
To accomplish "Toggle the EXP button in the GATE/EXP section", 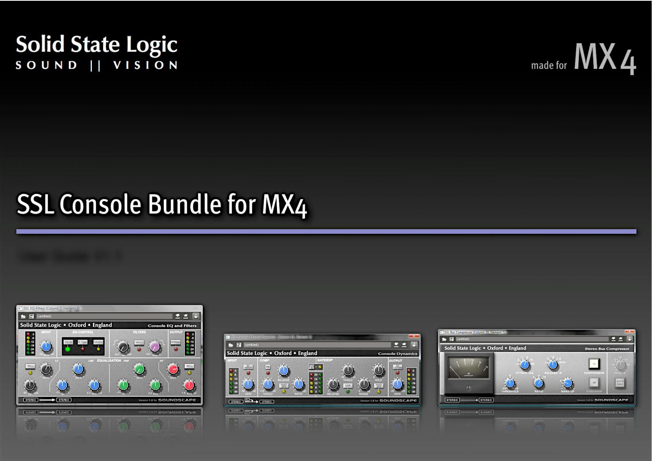I will [348, 386].
